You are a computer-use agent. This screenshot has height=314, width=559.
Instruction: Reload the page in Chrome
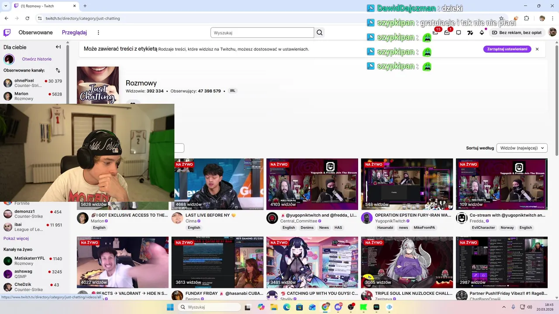[x=27, y=18]
